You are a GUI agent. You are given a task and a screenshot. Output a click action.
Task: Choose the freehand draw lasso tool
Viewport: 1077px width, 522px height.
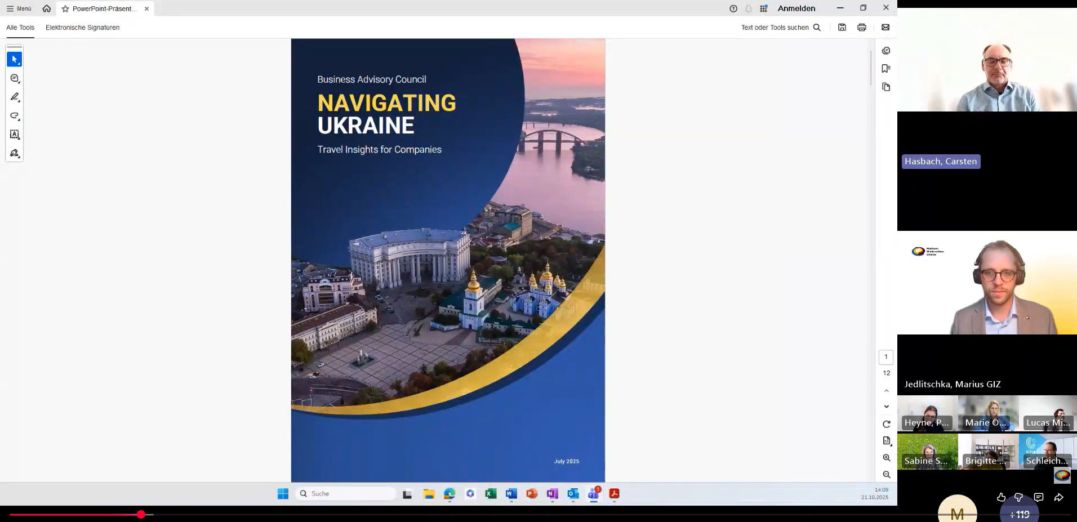tap(15, 116)
